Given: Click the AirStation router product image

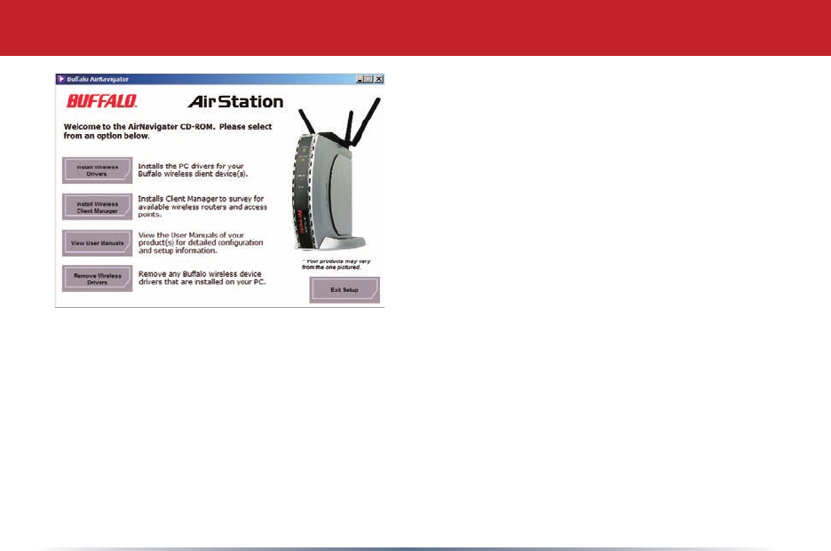Looking at the screenshot, I should point(335,176).
